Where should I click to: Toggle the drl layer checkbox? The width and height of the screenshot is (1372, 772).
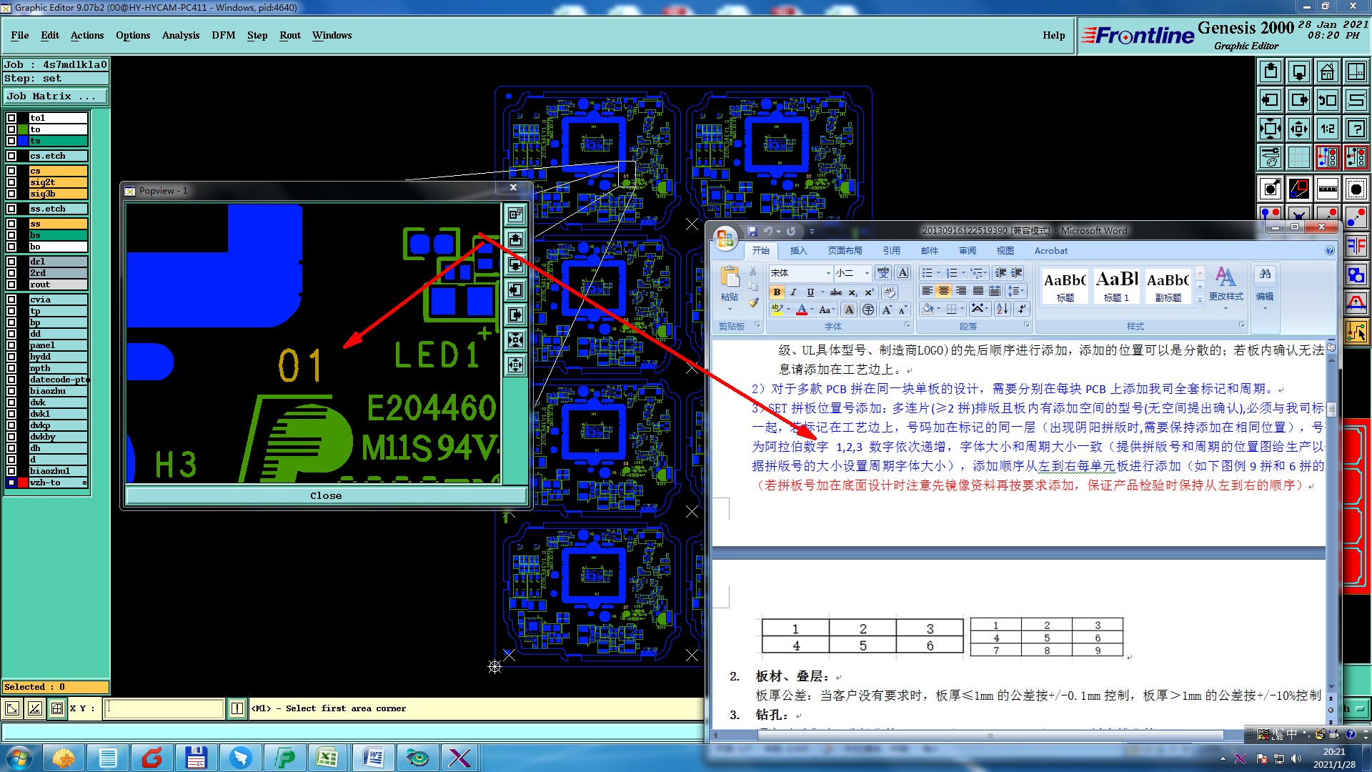(x=11, y=262)
